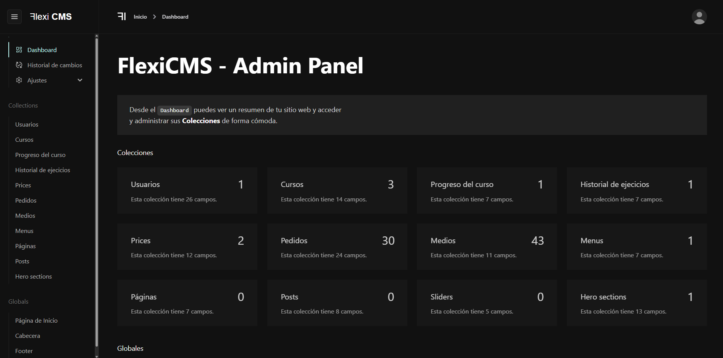The image size is (723, 358).
Task: Open the Hero sections collection card
Action: point(637,303)
